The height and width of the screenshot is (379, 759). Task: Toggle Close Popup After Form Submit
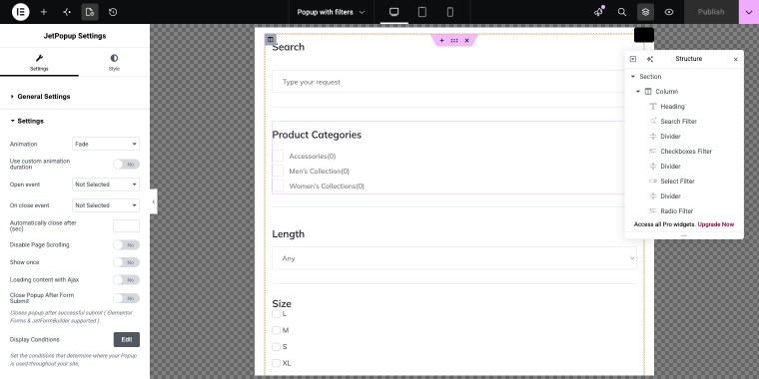coord(127,298)
